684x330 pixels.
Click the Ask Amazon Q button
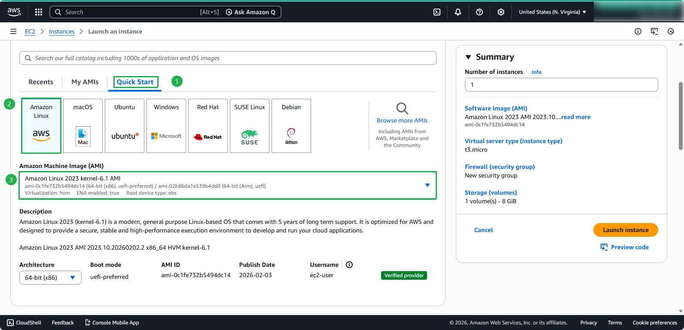pos(250,12)
